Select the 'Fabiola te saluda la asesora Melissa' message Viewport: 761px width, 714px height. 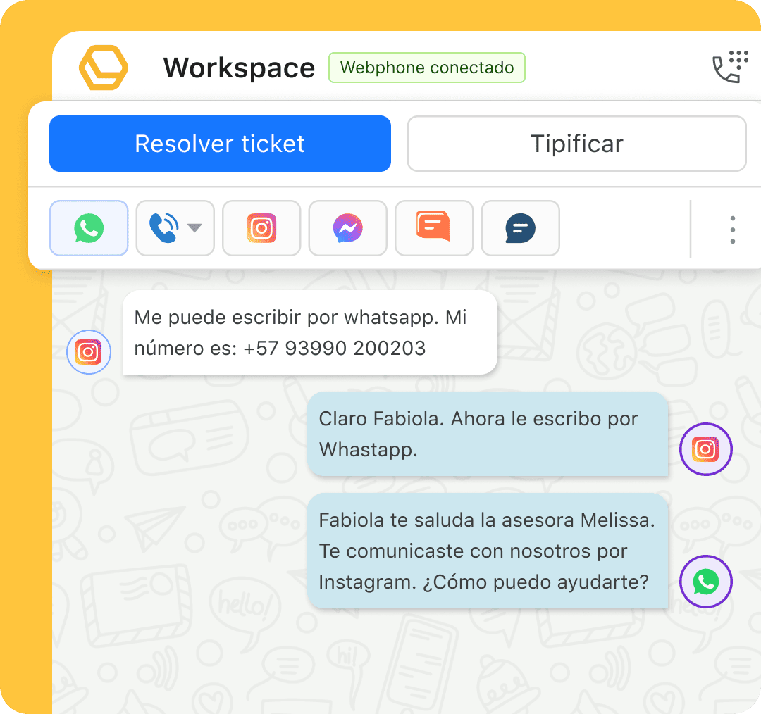tap(488, 551)
